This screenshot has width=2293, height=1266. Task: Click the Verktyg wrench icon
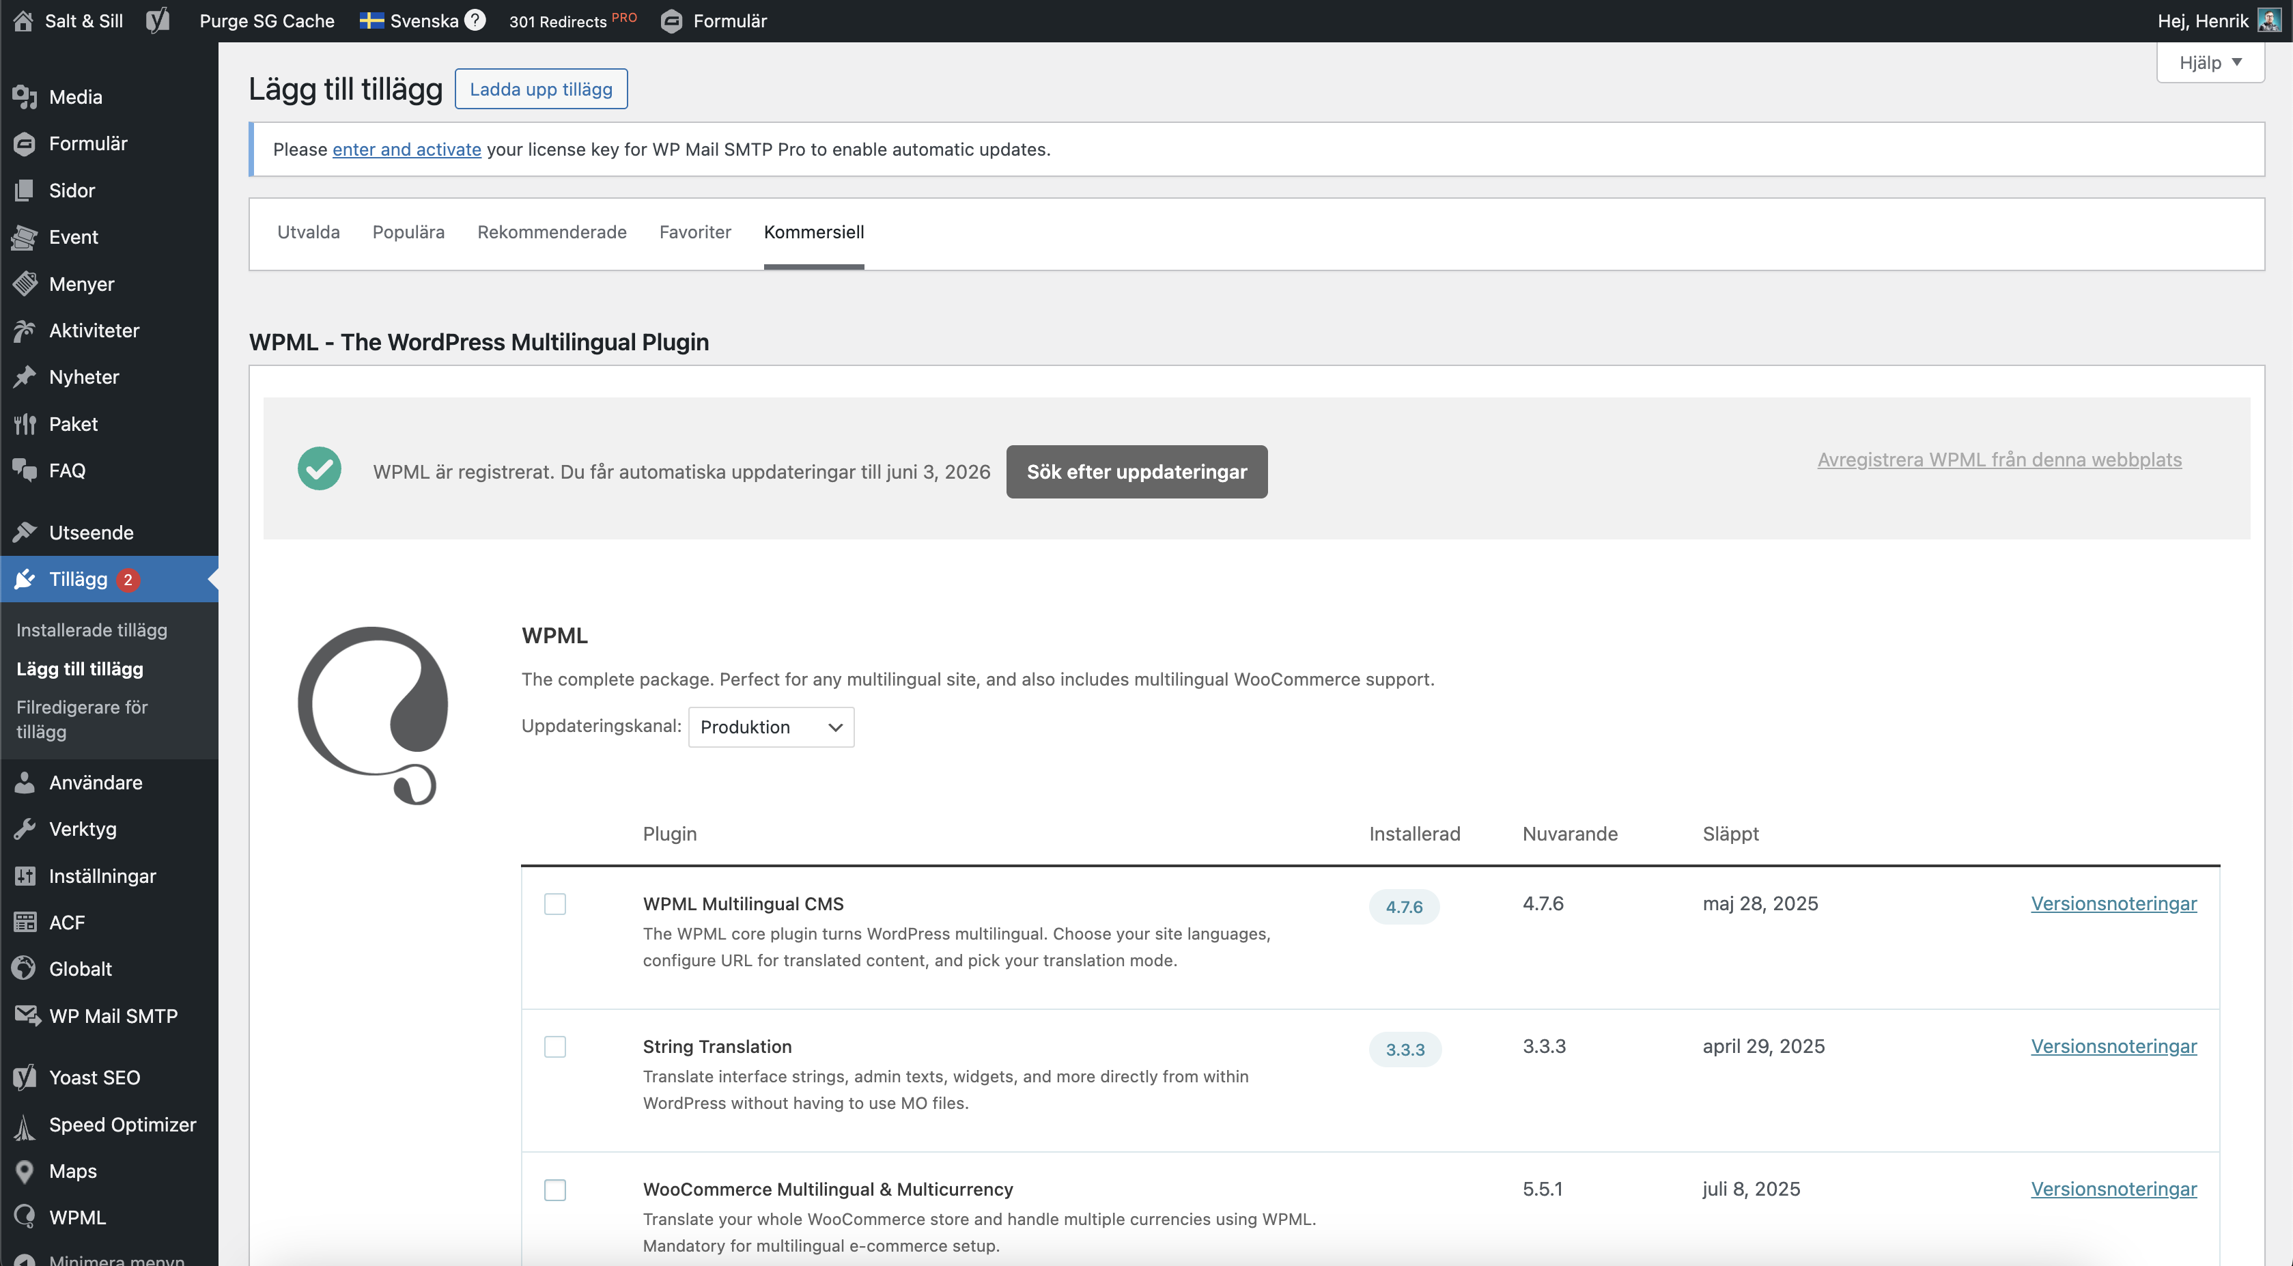[25, 829]
